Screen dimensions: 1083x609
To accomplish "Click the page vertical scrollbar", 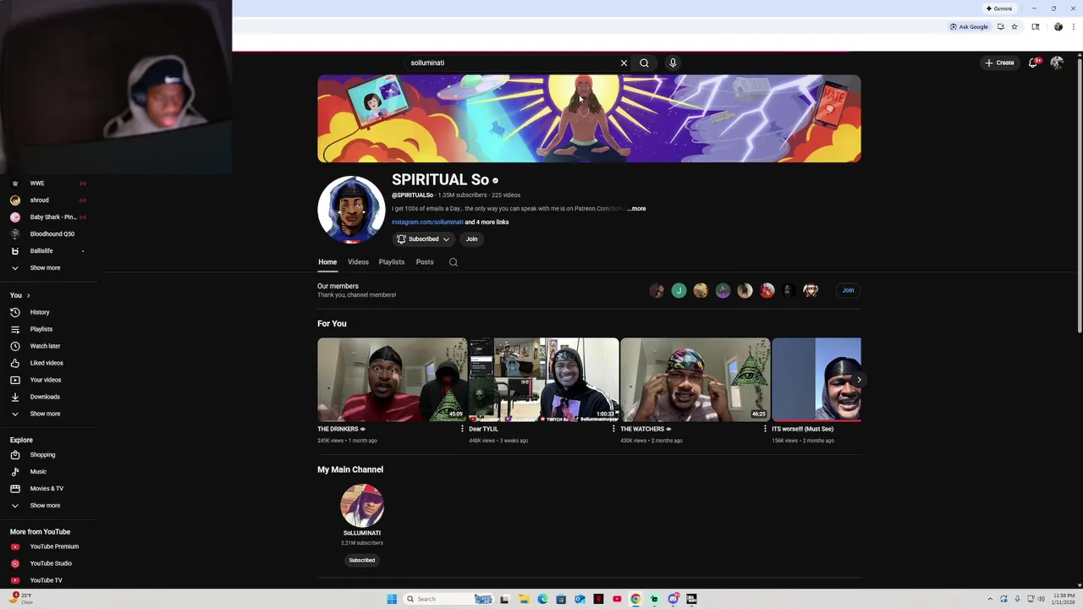I will [1080, 195].
